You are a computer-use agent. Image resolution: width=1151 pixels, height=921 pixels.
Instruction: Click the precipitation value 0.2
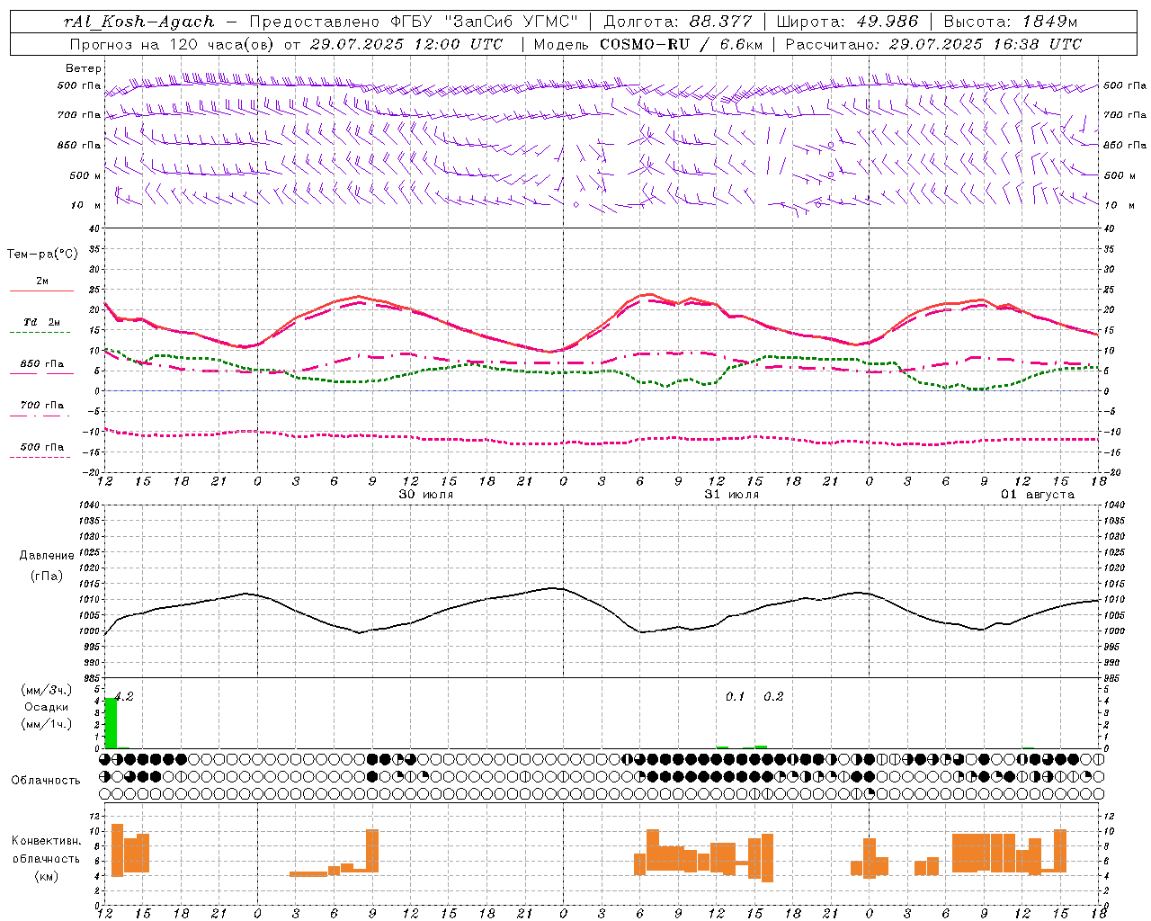click(773, 696)
